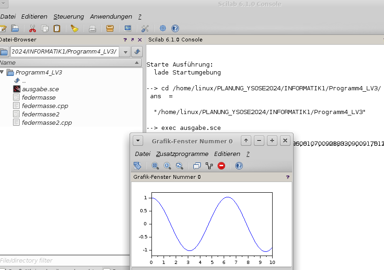384x270 pixels.
Task: Click the third magnifier zoom icon in the graphics window
Action: (x=179, y=166)
